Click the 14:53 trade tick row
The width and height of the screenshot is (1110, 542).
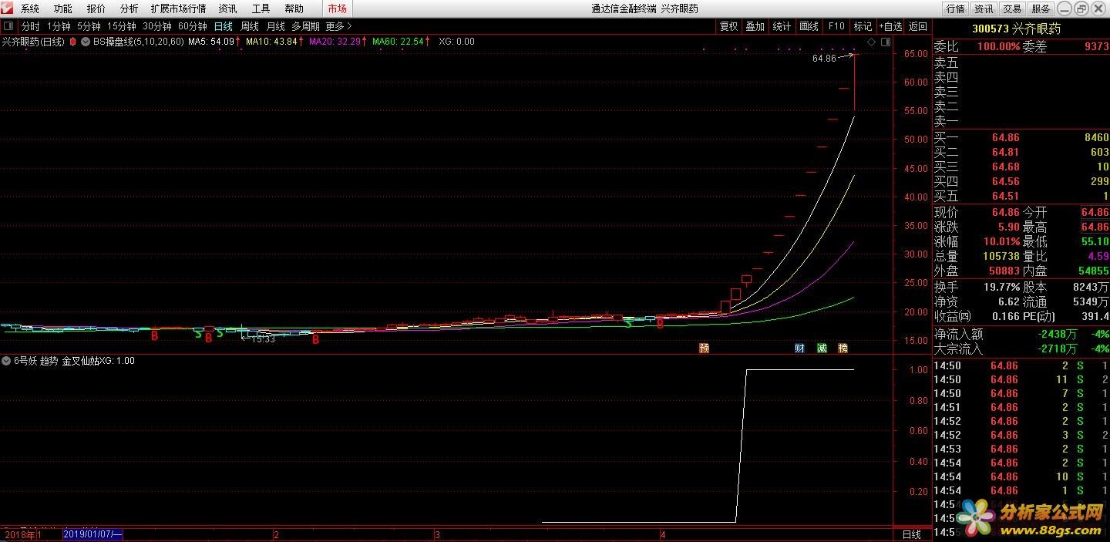(1021, 449)
